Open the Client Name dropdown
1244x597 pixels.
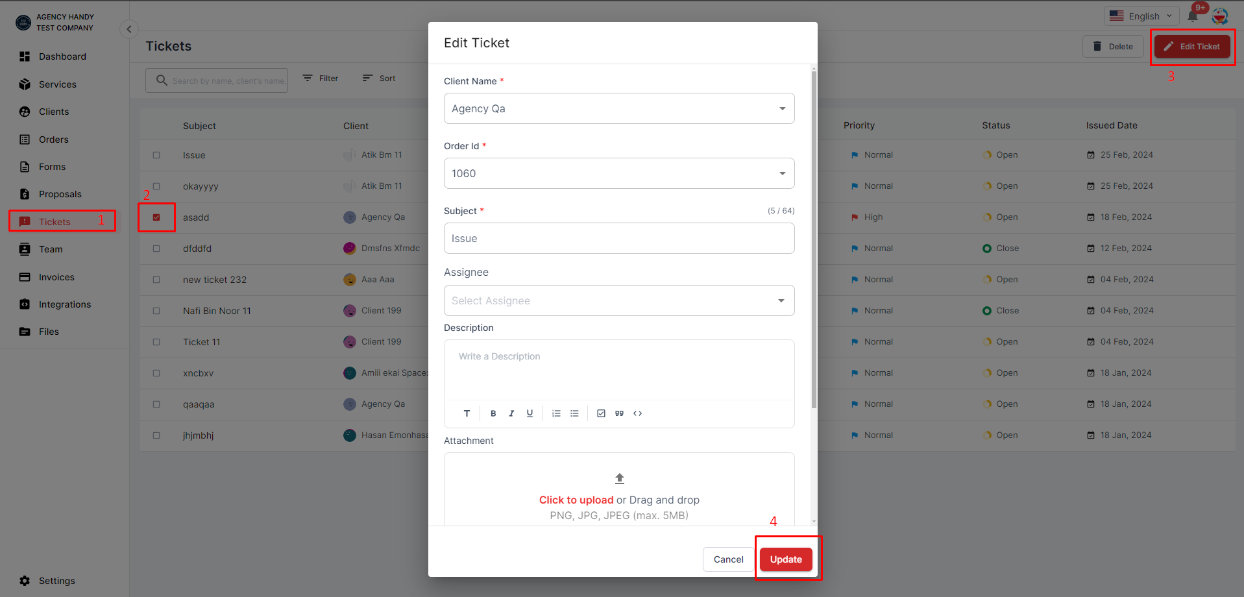pos(619,108)
